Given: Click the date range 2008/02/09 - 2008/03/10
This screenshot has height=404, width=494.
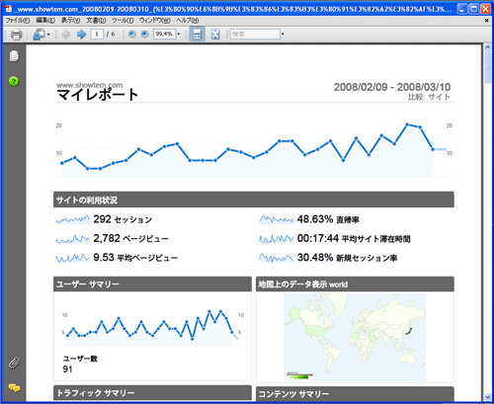Looking at the screenshot, I should pos(392,87).
